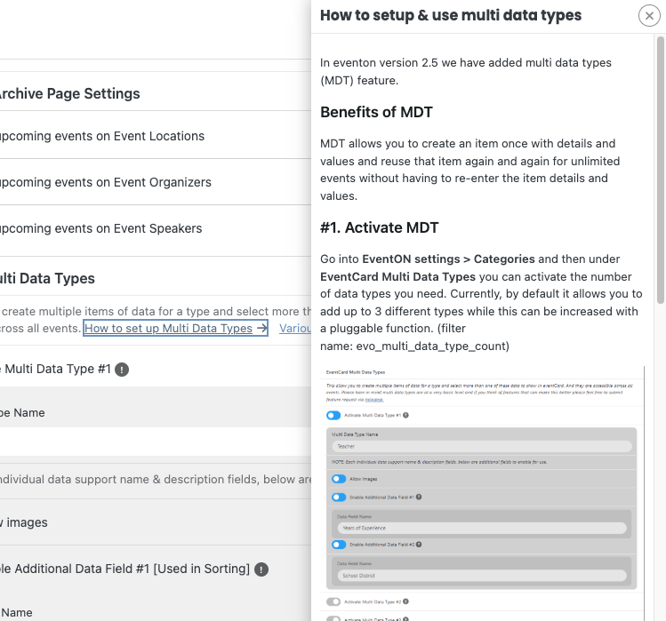Close the multi data types guide panel
The height and width of the screenshot is (621, 666).
[x=649, y=16]
